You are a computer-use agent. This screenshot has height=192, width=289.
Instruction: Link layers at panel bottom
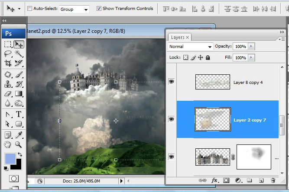pos(202,180)
